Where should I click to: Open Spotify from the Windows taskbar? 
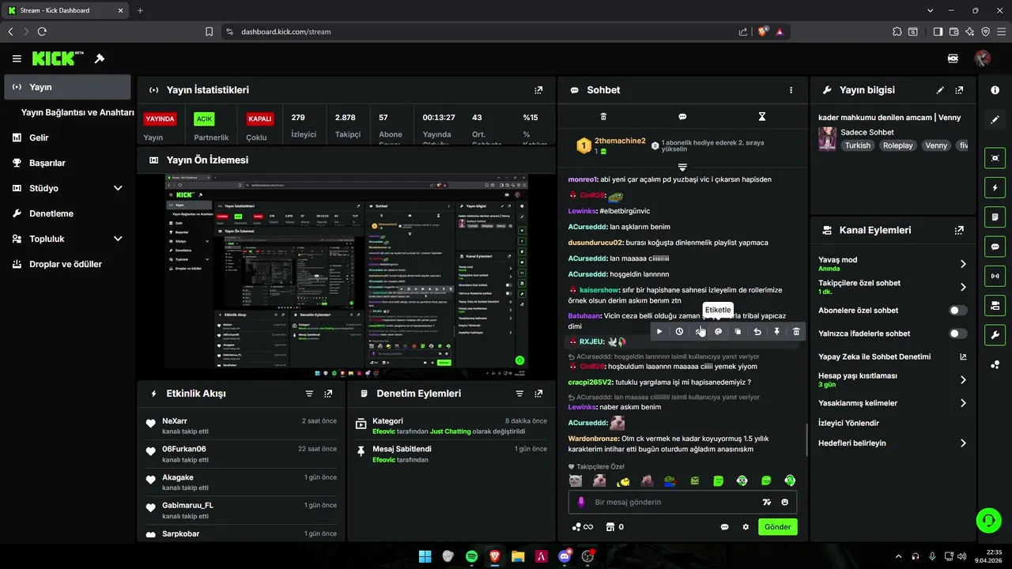[471, 556]
